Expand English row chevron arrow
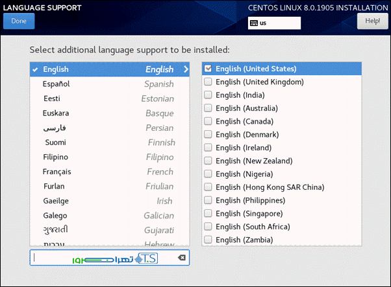Viewport: 391px width, 287px height. pyautogui.click(x=186, y=69)
